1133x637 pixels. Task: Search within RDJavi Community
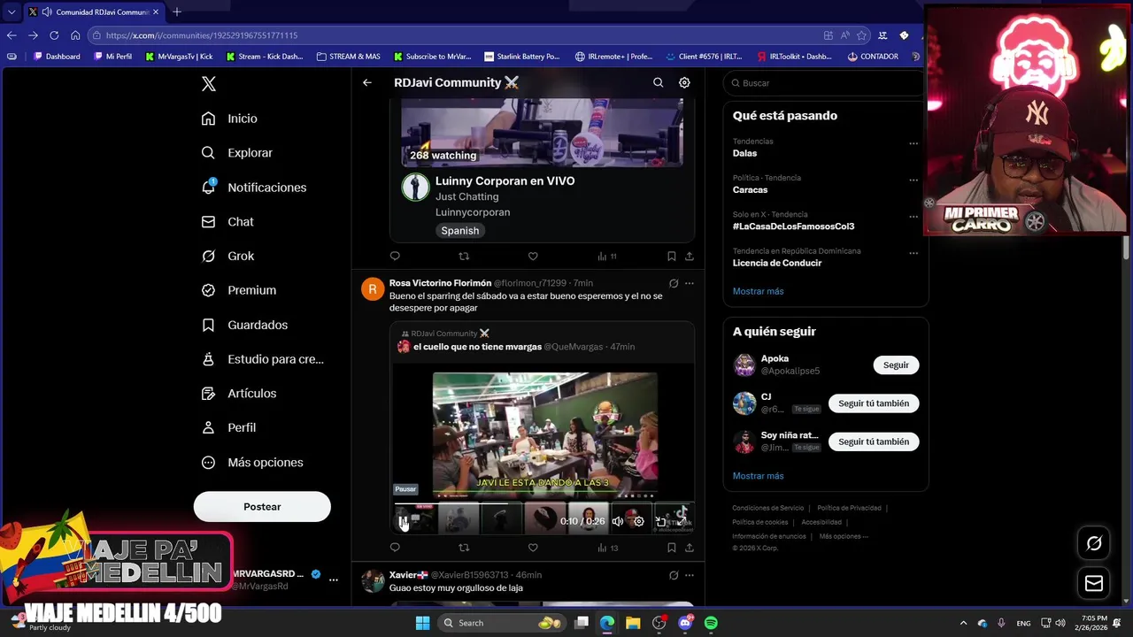(x=658, y=82)
